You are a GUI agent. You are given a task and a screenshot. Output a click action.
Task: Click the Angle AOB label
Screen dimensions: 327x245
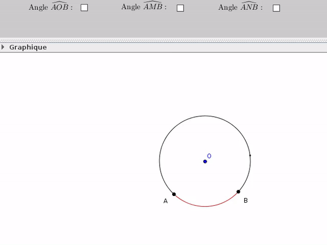click(51, 7)
